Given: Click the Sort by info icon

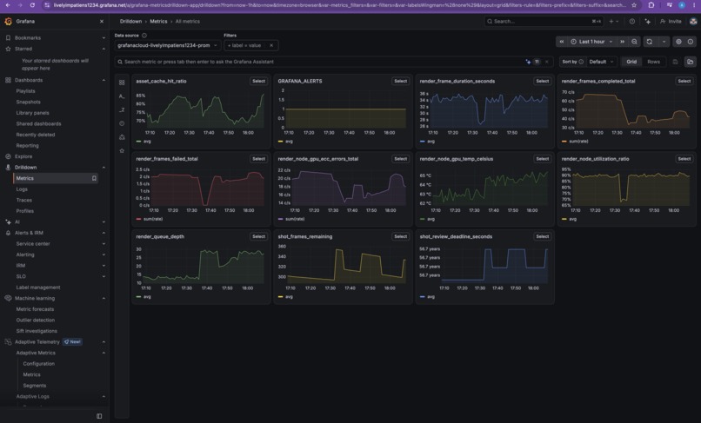Looking at the screenshot, I should (581, 62).
